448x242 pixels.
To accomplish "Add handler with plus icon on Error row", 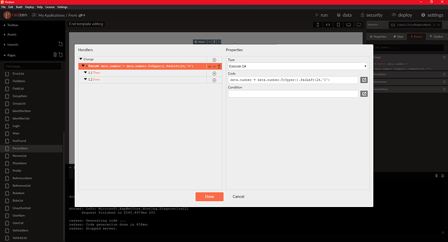I will pyautogui.click(x=214, y=80).
